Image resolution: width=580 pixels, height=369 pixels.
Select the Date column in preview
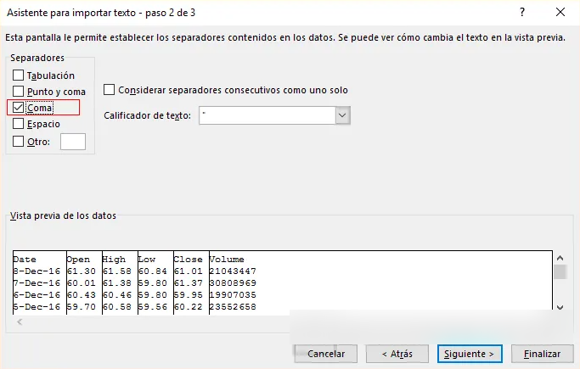click(25, 260)
